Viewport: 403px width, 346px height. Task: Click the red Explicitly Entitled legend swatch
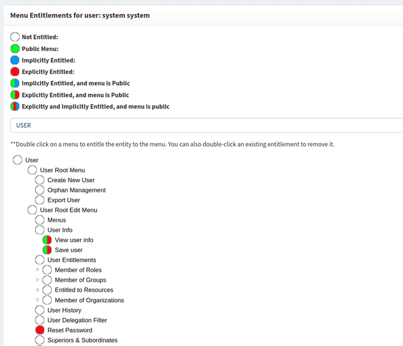tap(15, 72)
